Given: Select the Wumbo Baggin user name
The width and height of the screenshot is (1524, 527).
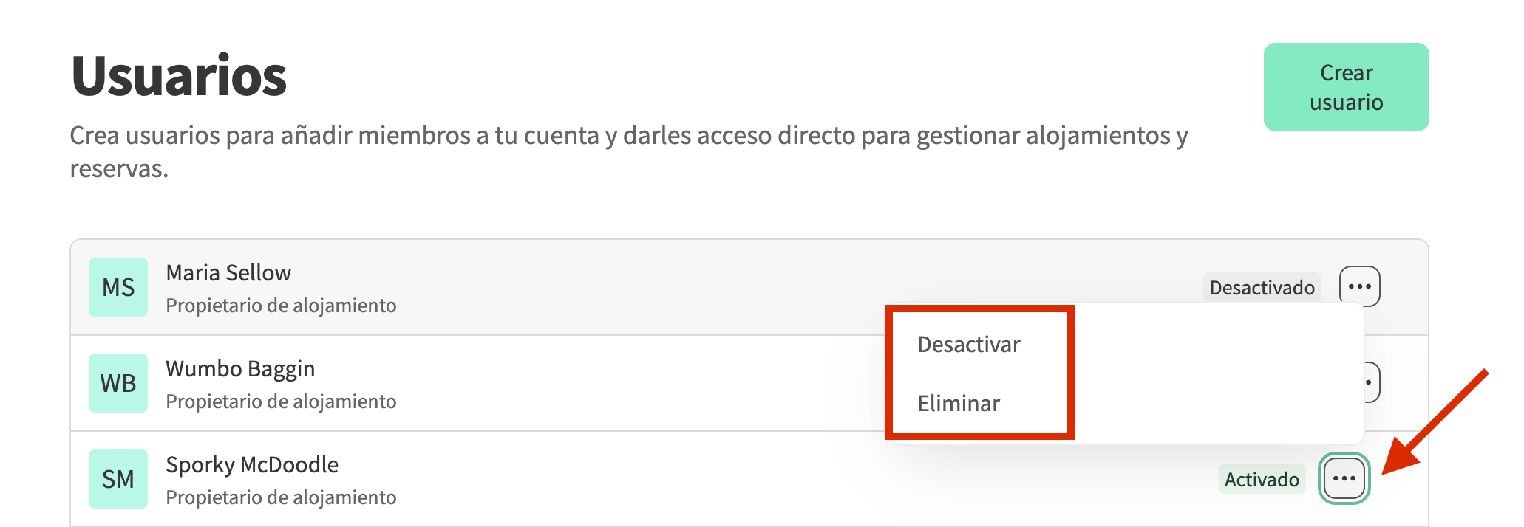Looking at the screenshot, I should (240, 369).
